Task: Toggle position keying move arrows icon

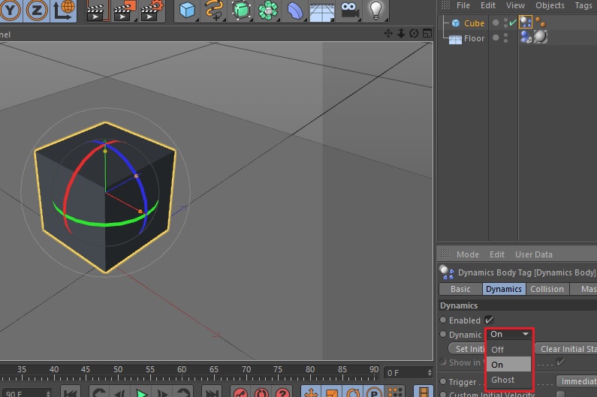Action: (x=311, y=392)
